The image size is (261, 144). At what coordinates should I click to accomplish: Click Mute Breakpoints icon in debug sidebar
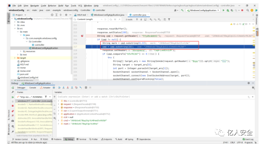pos(12,115)
